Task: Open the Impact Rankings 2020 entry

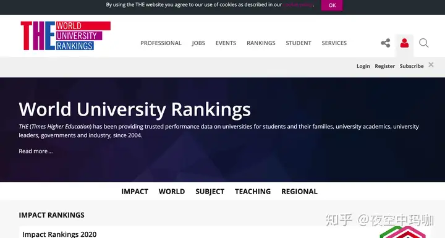Action: (x=59, y=234)
